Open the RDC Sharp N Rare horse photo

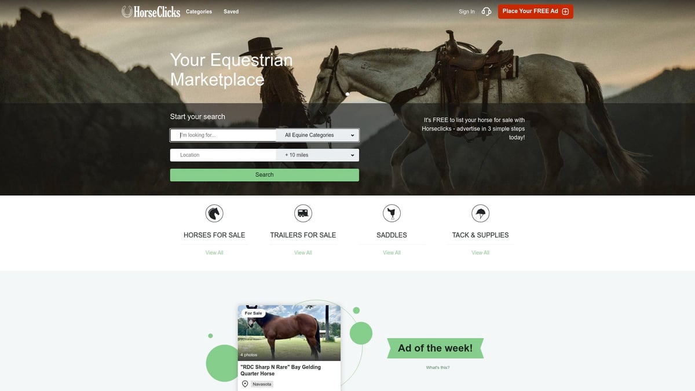(x=289, y=332)
